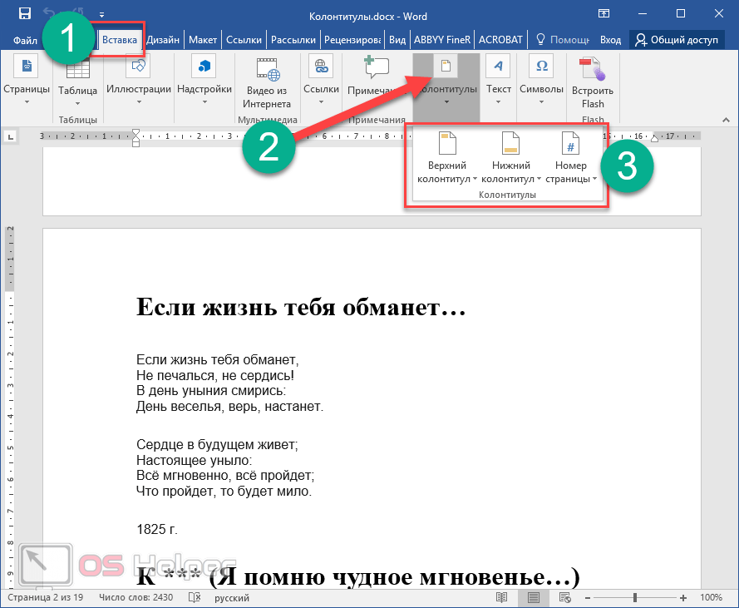Screen dimensions: 739x608
Task: Switch to Print Layout view
Action: (x=533, y=597)
